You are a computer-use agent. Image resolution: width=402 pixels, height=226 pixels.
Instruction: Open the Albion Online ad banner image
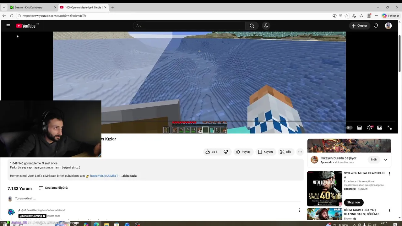pos(349,146)
